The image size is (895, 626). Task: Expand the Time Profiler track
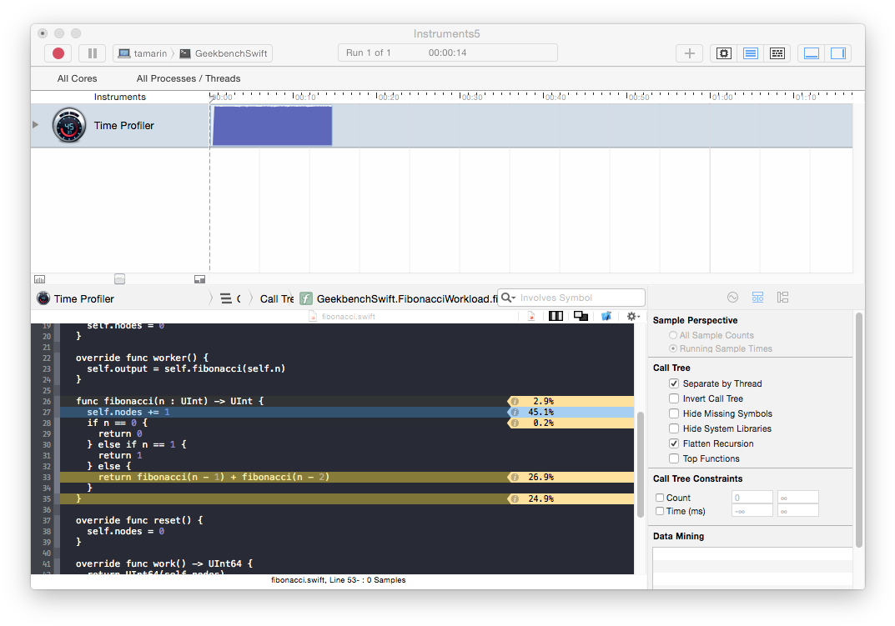pyautogui.click(x=35, y=124)
